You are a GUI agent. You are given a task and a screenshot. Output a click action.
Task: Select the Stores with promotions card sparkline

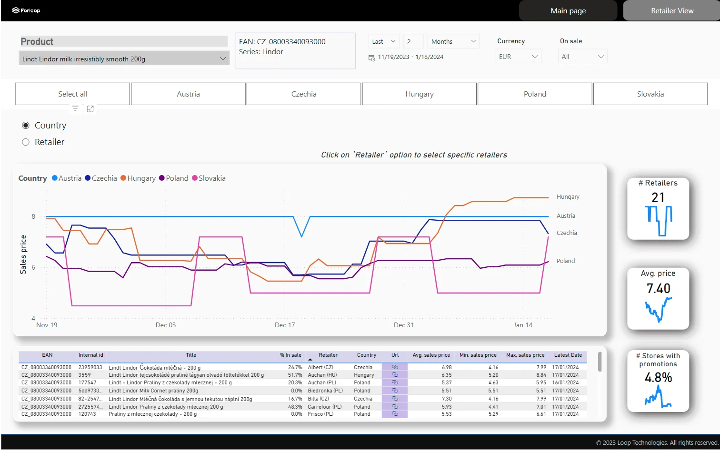click(658, 396)
